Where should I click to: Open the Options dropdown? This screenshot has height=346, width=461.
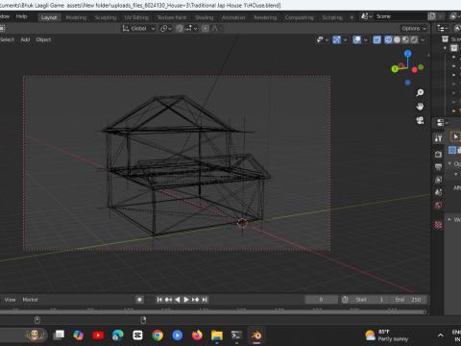pos(414,29)
